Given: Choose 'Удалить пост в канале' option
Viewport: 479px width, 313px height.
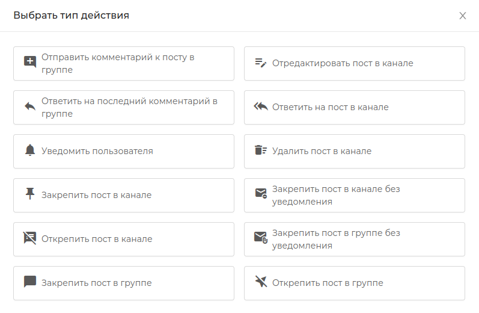Looking at the screenshot, I should (x=355, y=152).
